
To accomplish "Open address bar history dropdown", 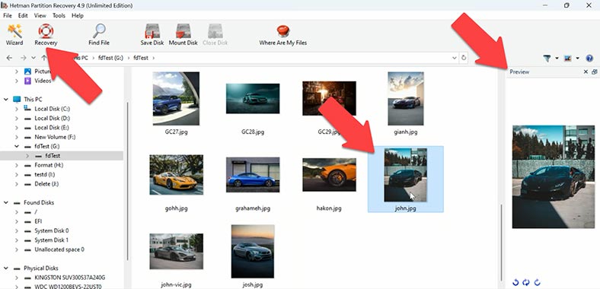I will click(455, 58).
